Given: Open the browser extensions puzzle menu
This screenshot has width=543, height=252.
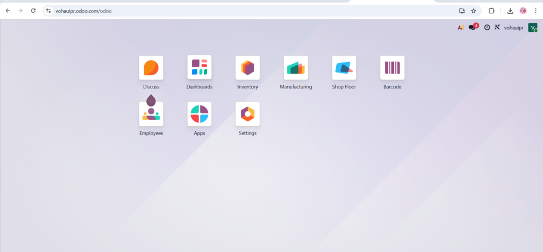Looking at the screenshot, I should pyautogui.click(x=492, y=11).
